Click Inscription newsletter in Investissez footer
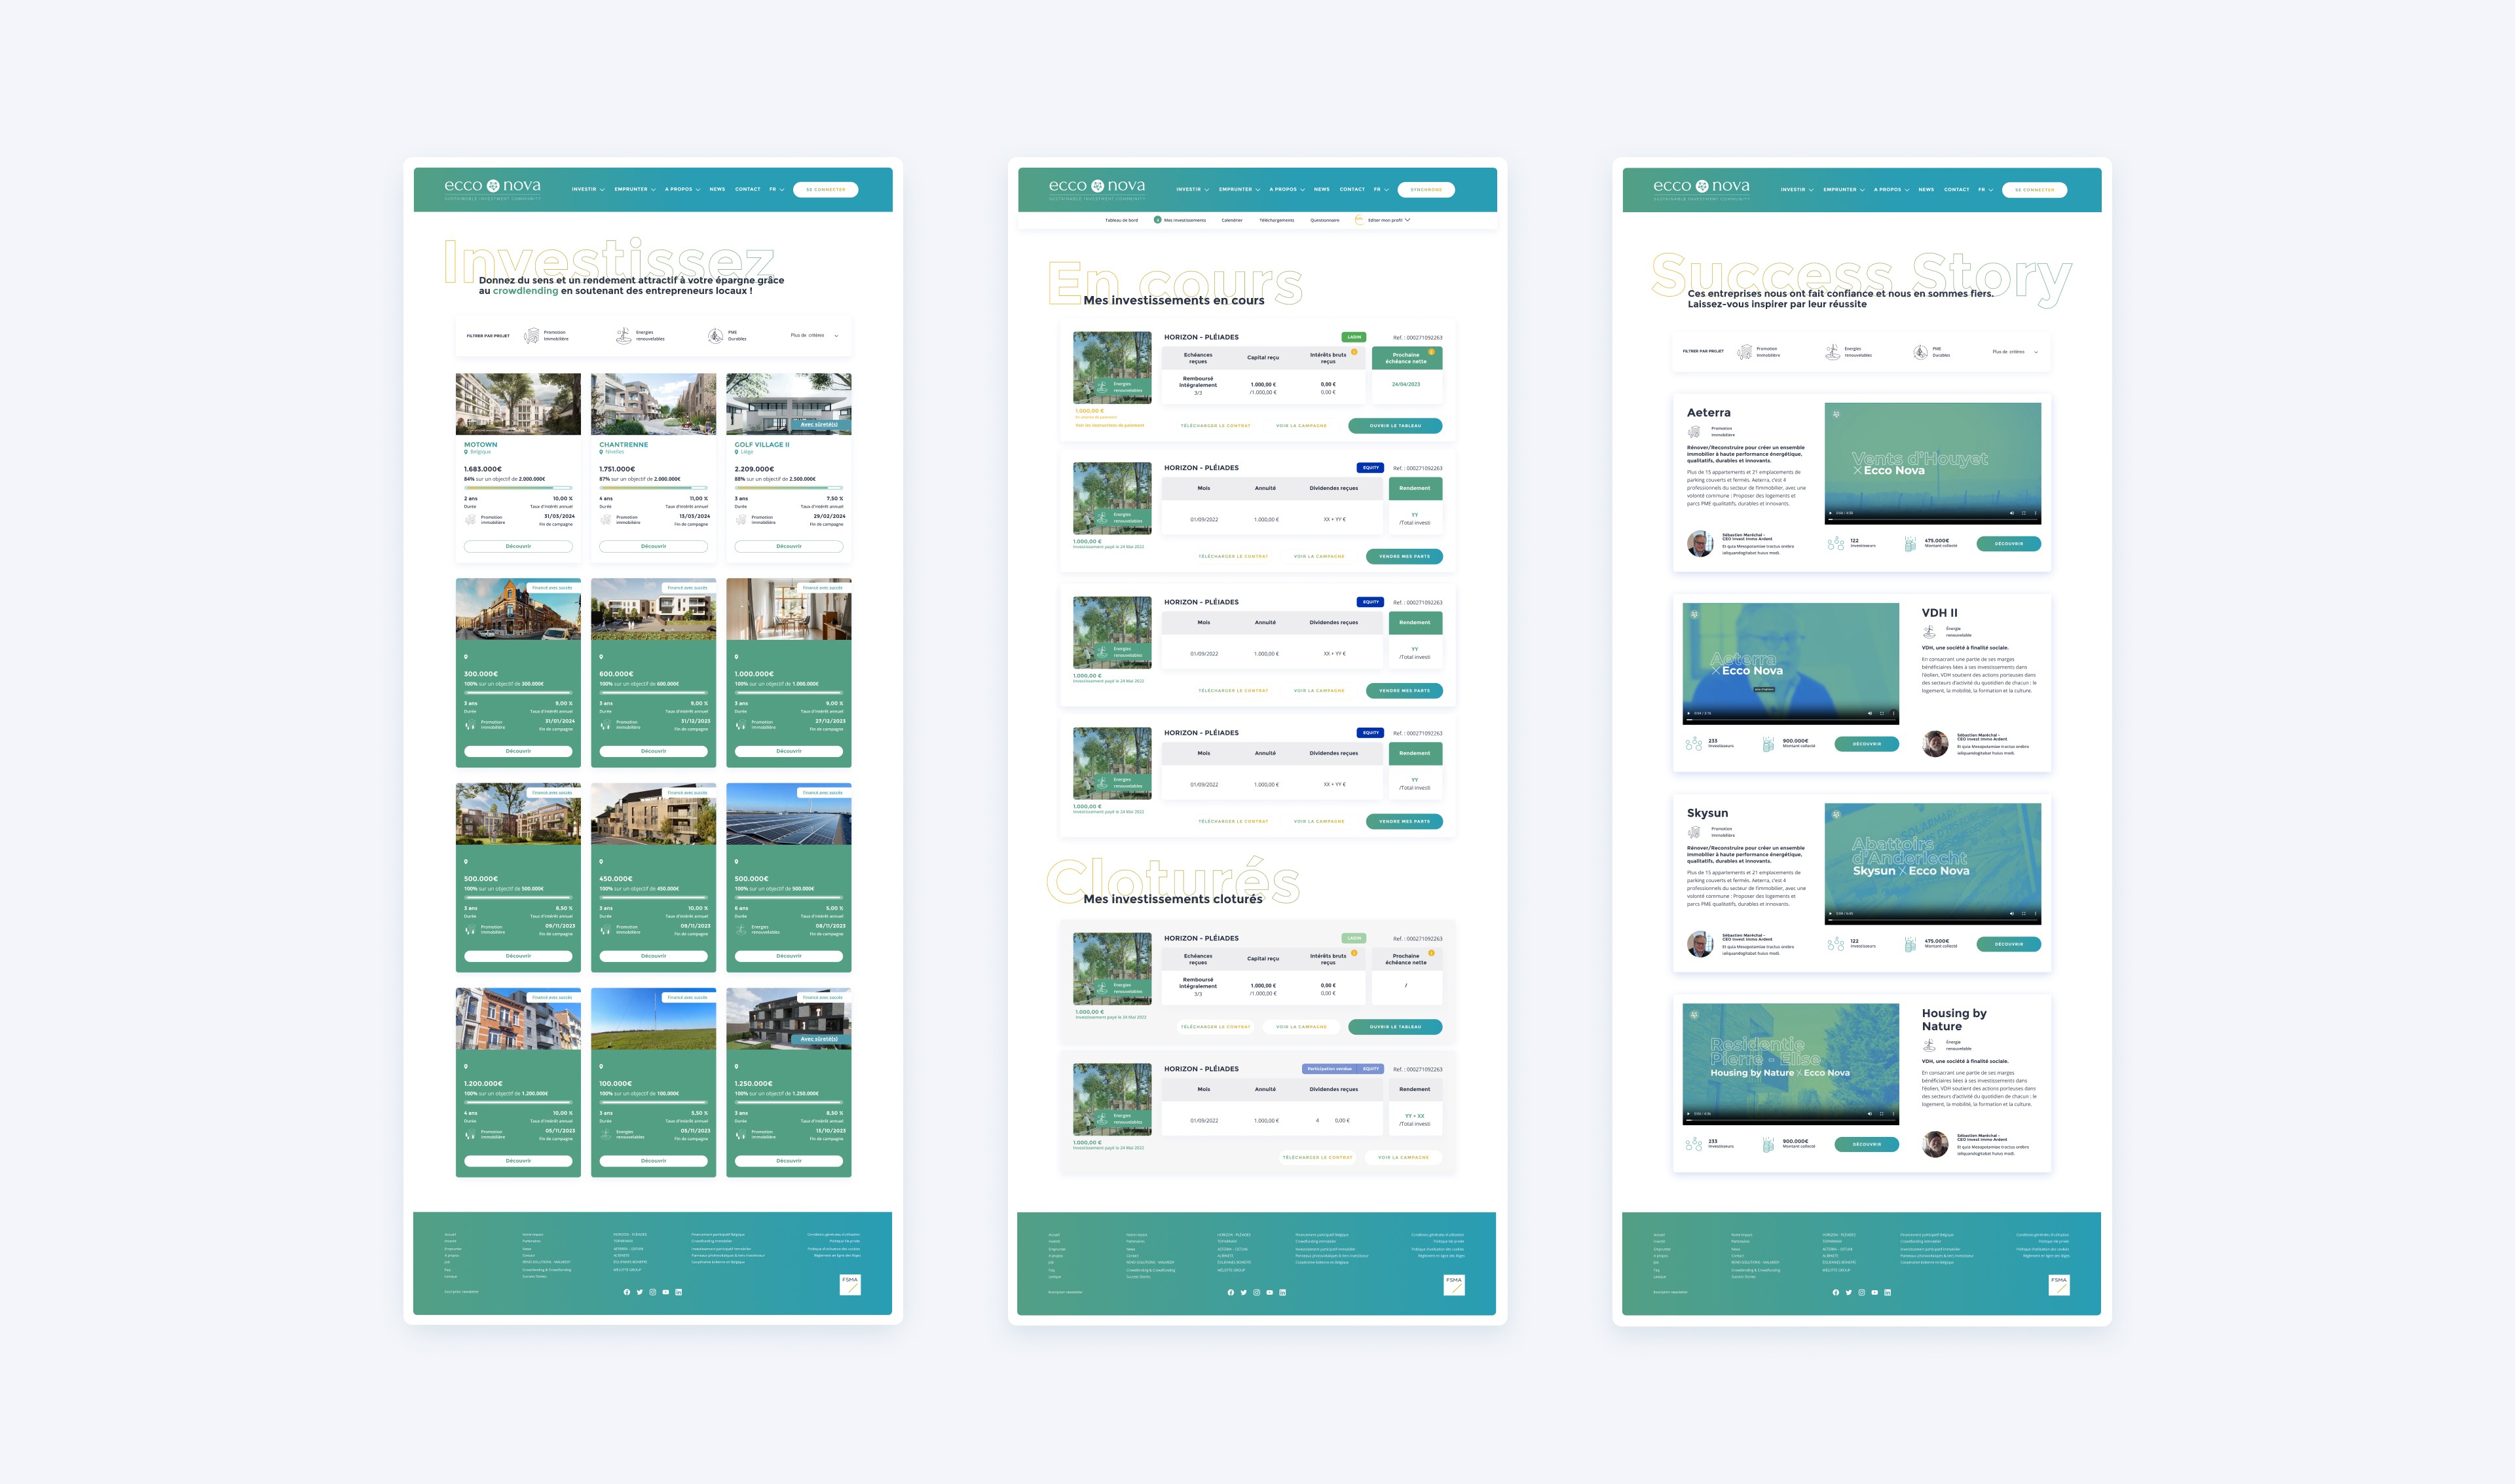2515x1484 pixels. point(462,1292)
